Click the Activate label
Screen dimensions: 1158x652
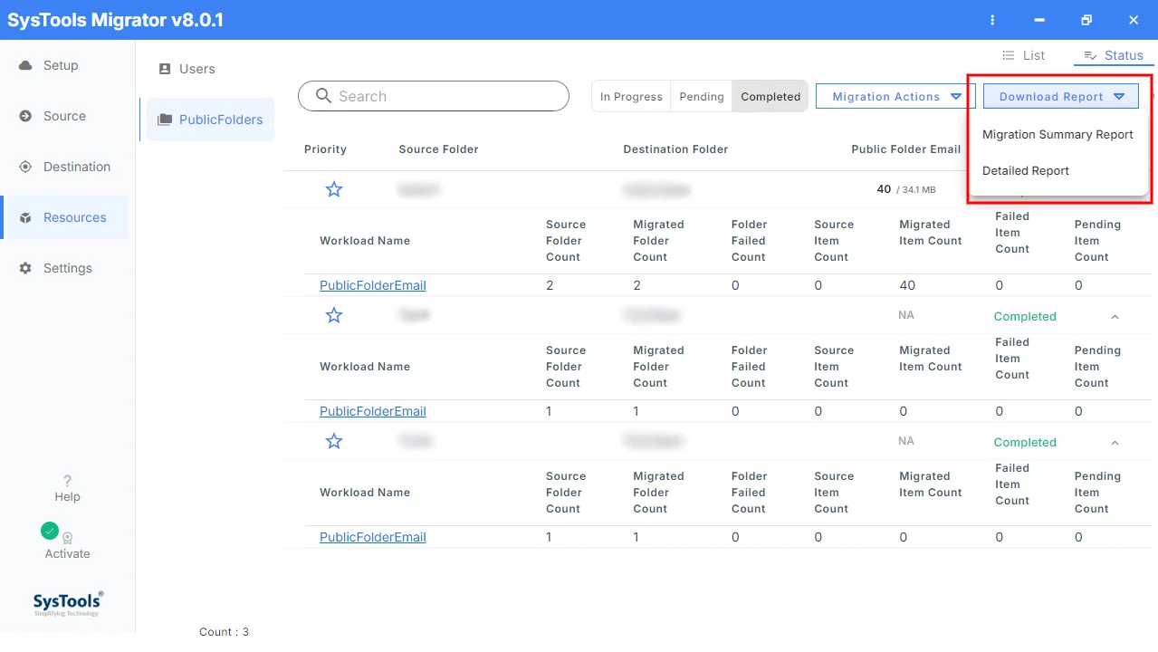pos(67,554)
